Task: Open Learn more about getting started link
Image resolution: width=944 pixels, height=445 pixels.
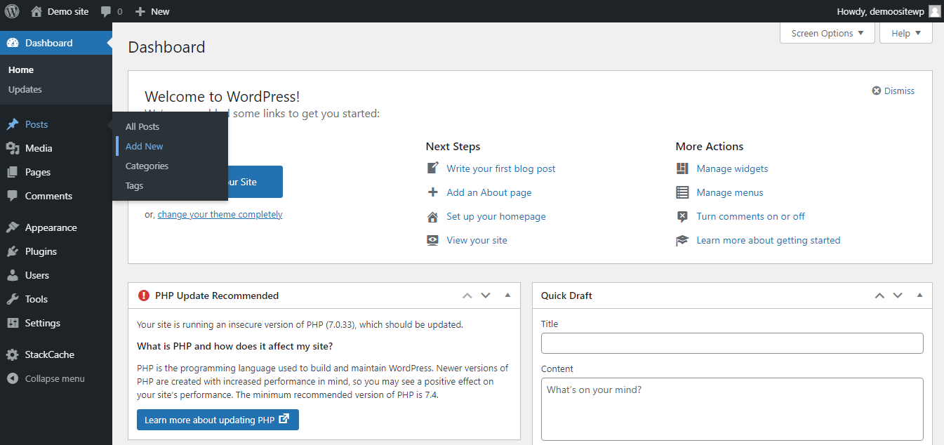Action: (769, 240)
